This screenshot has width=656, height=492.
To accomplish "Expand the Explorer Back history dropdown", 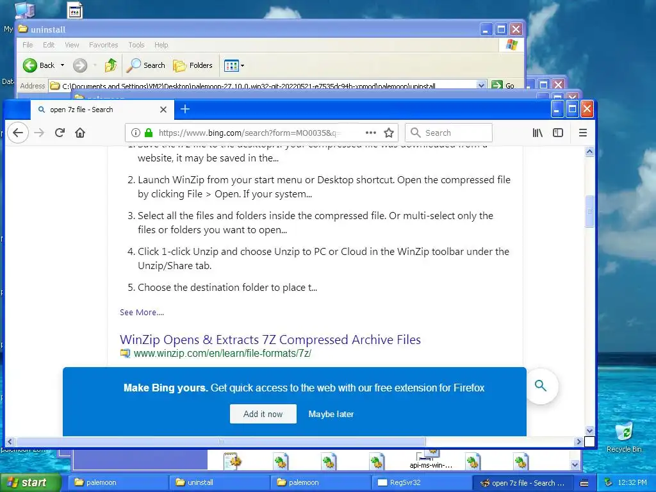I will (x=62, y=65).
